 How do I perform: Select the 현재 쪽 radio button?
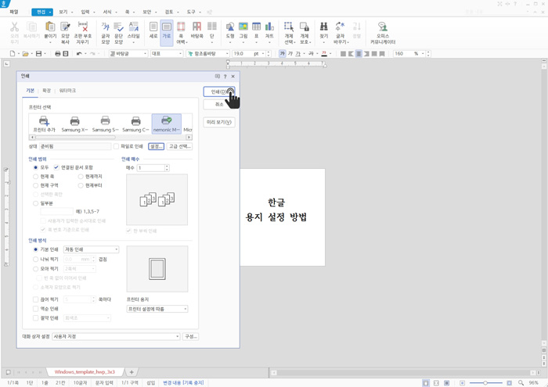coord(36,177)
